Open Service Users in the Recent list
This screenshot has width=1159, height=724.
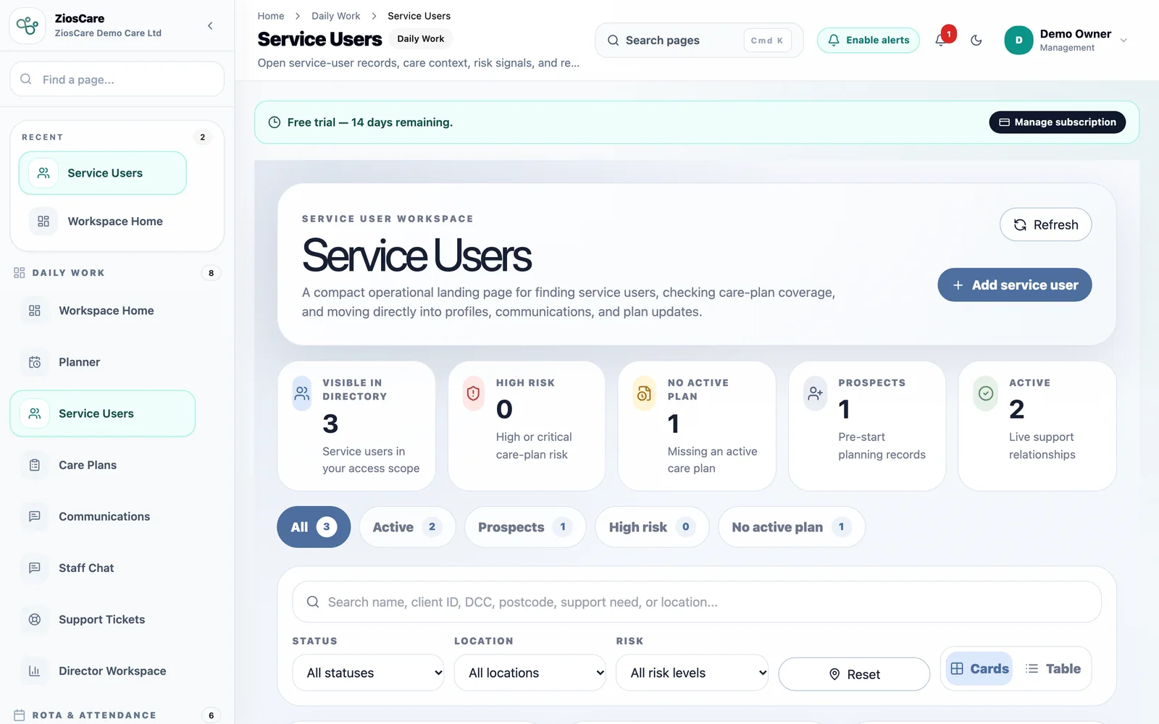click(x=103, y=173)
